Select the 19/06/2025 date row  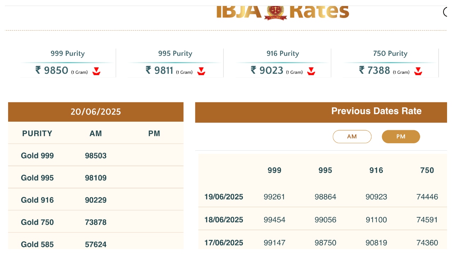click(224, 197)
